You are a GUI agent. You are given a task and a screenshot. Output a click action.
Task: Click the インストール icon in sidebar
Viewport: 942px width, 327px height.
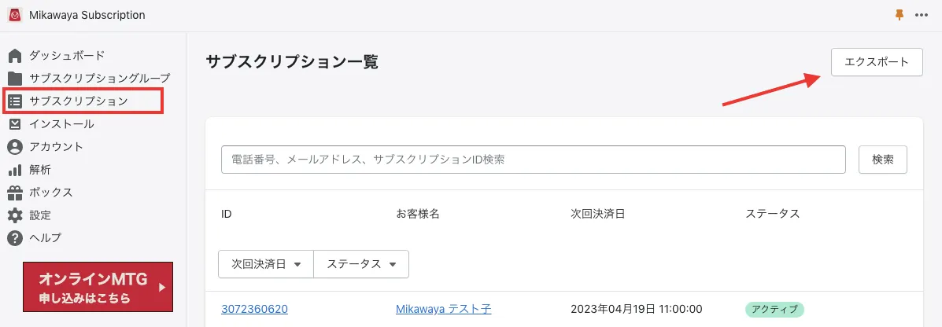coord(14,124)
